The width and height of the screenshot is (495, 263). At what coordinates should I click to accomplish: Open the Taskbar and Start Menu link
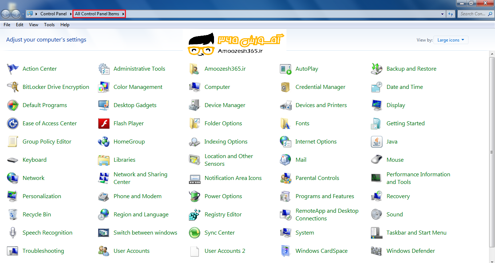click(416, 233)
